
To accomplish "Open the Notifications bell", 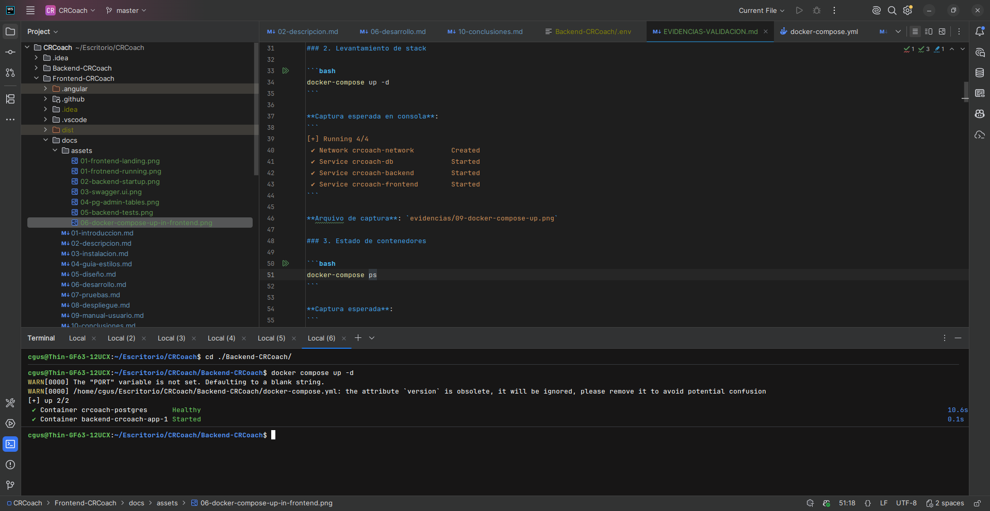I will coord(980,31).
